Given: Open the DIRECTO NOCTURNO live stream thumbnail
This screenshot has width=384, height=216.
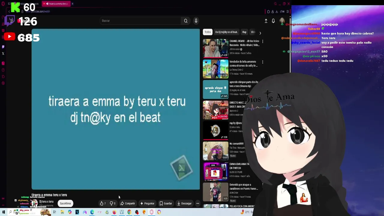Looking at the screenshot, I should 215,110.
